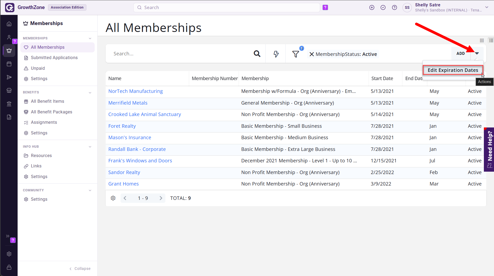The image size is (494, 276).
Task: Remove the MembershipStatus Active filter X
Action: (311, 54)
